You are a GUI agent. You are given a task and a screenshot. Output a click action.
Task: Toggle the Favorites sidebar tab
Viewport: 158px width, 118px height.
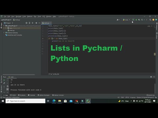point(1,89)
